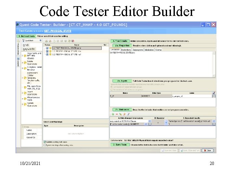The image size is (234, 175).
Task: Switch to the Subprograms tab
Action: (x=138, y=50)
